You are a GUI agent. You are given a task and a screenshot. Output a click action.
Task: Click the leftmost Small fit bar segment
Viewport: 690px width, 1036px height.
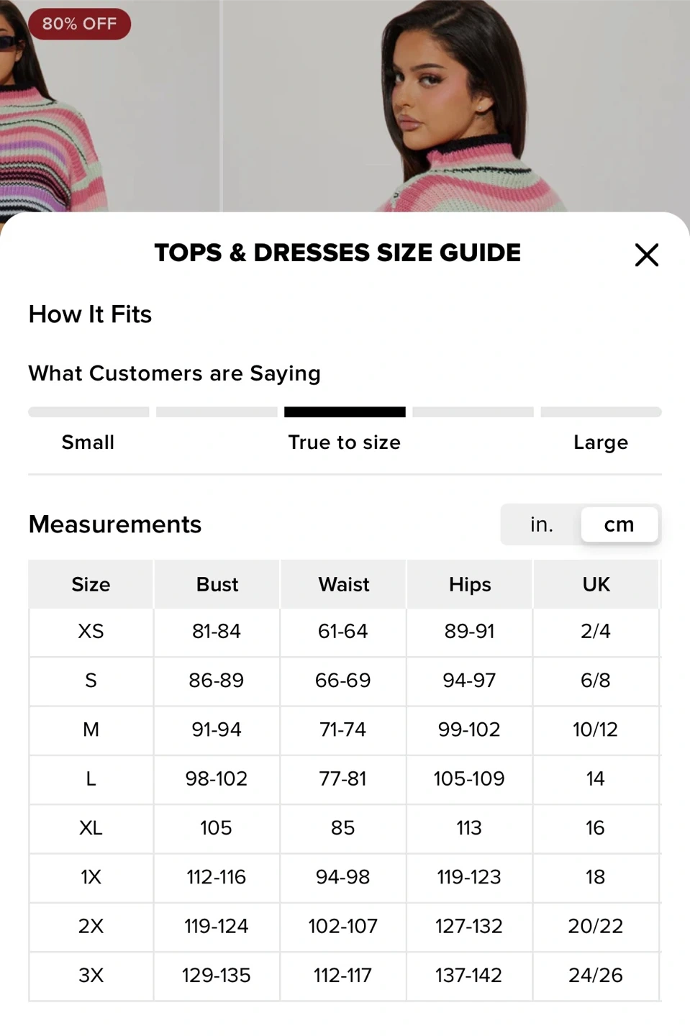[88, 412]
